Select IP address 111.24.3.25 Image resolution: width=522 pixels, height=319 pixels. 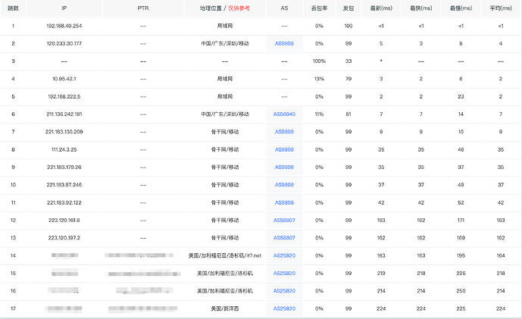64,149
